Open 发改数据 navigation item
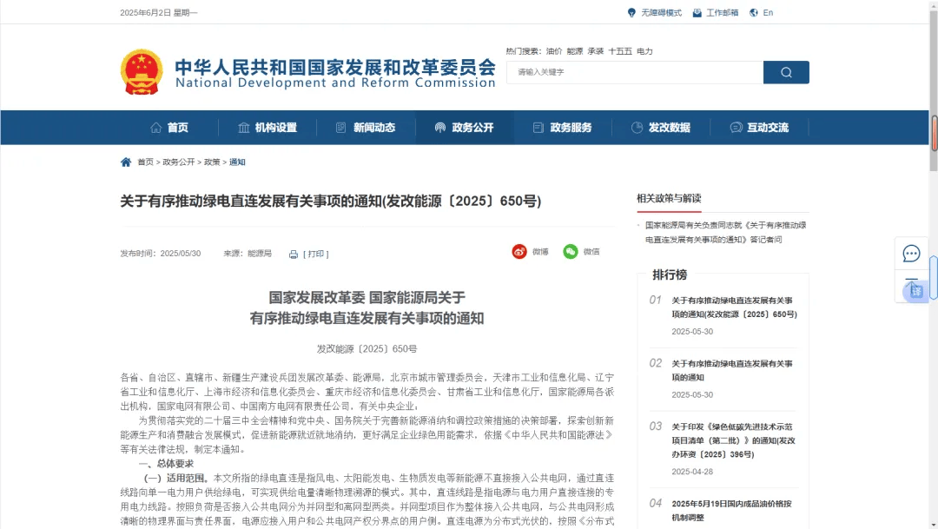The image size is (938, 529). [670, 128]
